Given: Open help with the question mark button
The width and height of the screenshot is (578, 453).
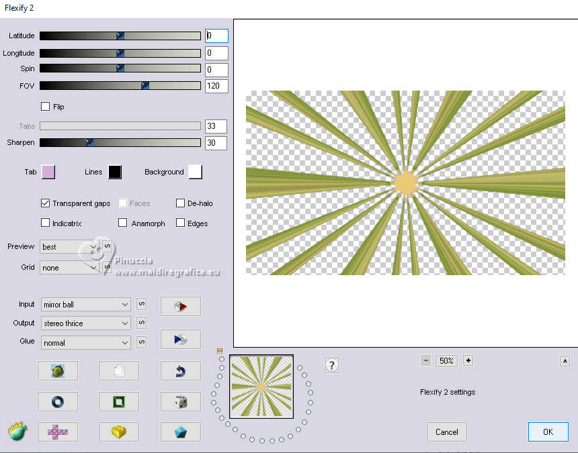Looking at the screenshot, I should pos(332,365).
